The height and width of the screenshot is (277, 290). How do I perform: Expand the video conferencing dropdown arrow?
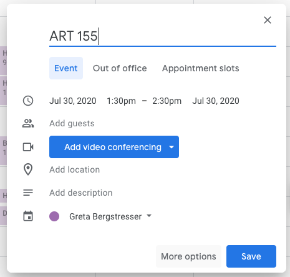[x=172, y=147]
